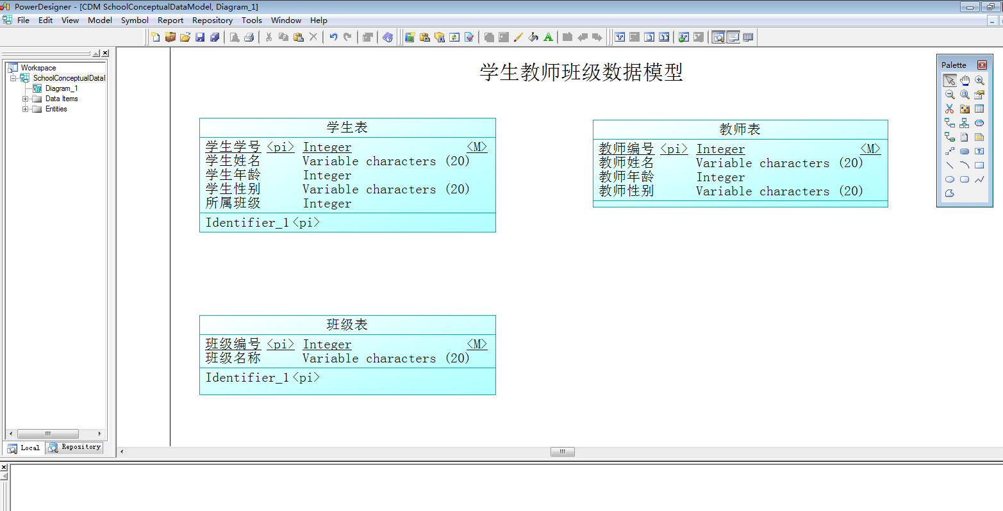The image size is (1003, 511).
Task: Toggle the Result List toolbar button
Action: point(748,37)
